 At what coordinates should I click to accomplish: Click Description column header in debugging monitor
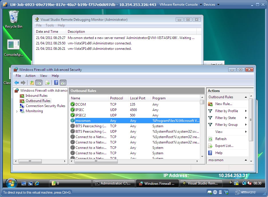131,32
